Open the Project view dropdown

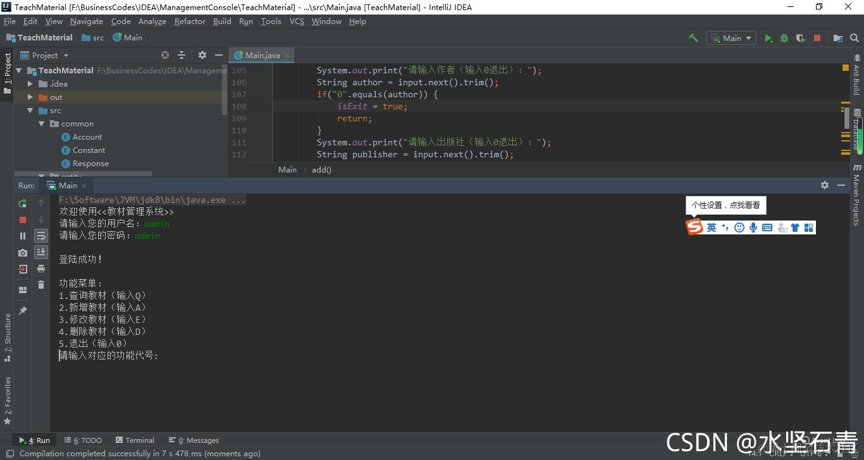(44, 55)
